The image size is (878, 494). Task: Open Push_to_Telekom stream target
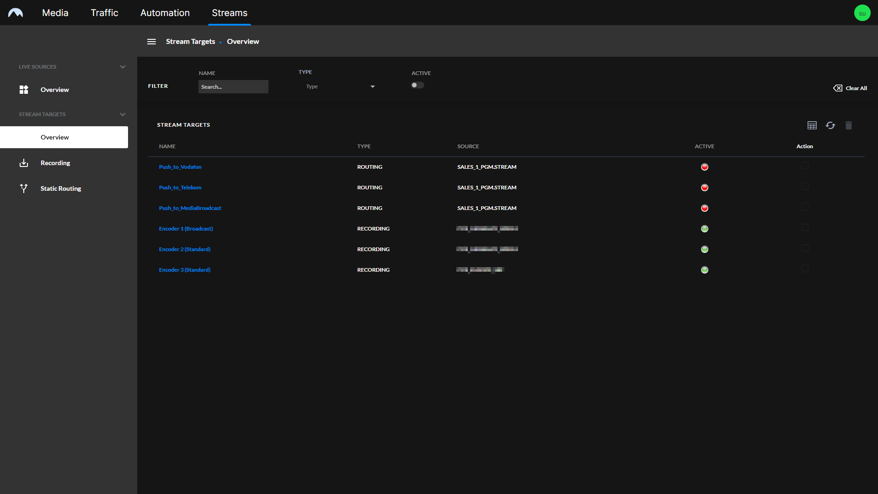180,187
